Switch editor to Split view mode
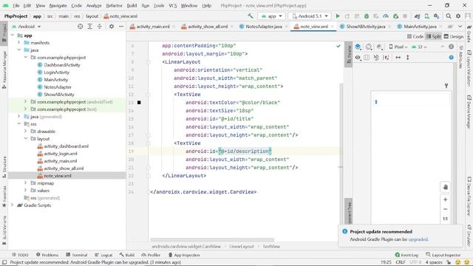The image size is (473, 266). [x=434, y=36]
